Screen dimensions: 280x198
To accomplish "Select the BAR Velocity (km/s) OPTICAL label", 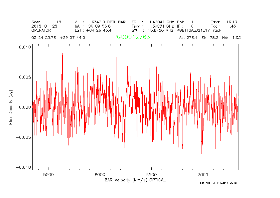I will click(135, 180).
